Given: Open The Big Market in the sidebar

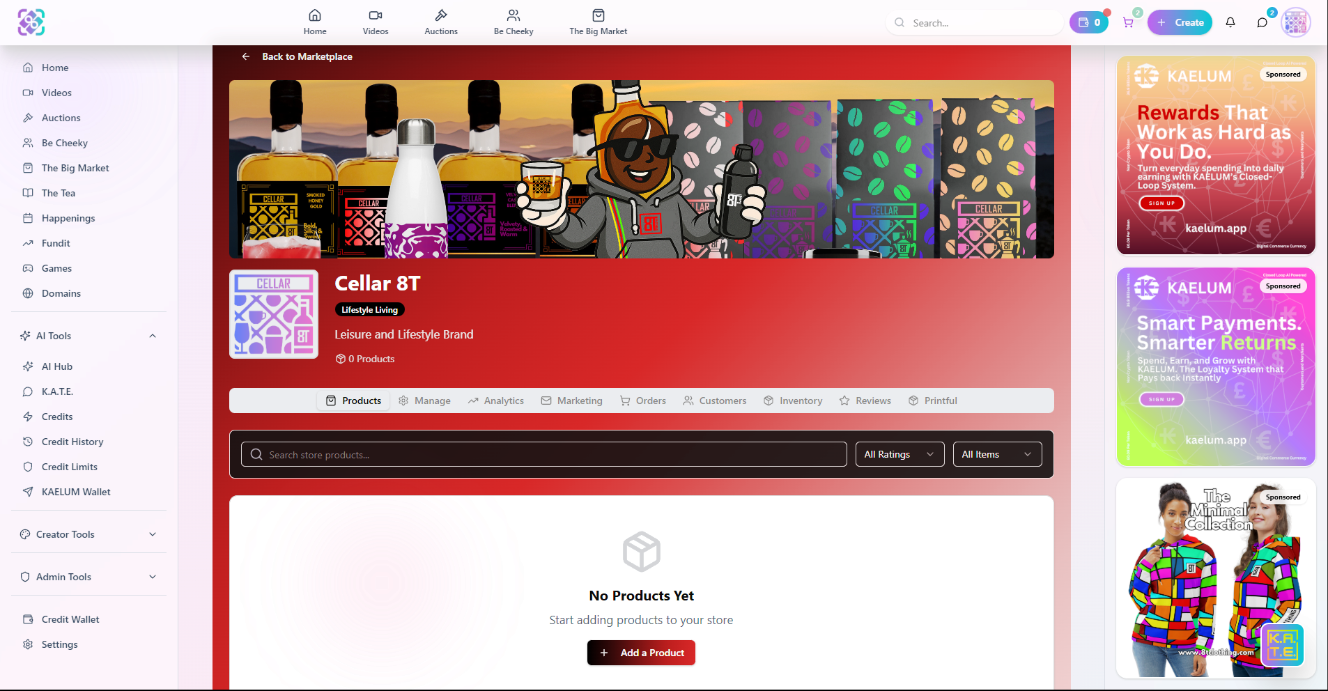Looking at the screenshot, I should pyautogui.click(x=88, y=168).
